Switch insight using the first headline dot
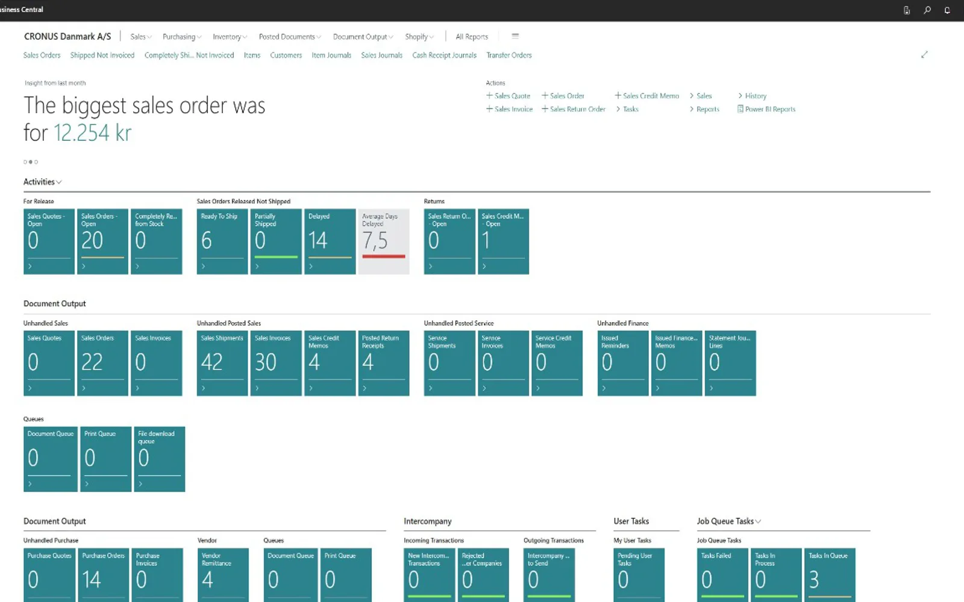The image size is (964, 602). (x=25, y=162)
